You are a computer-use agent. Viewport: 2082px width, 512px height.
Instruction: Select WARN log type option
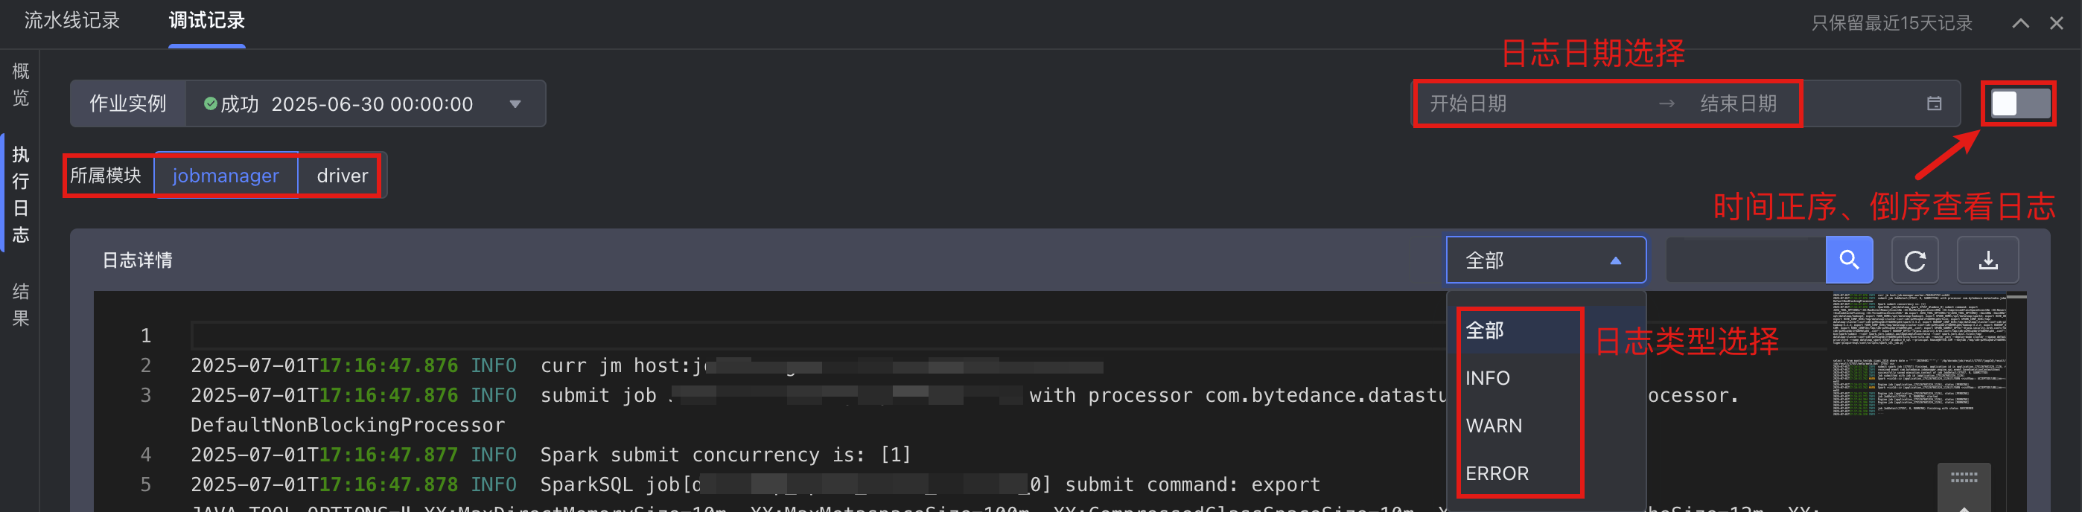tap(1493, 426)
